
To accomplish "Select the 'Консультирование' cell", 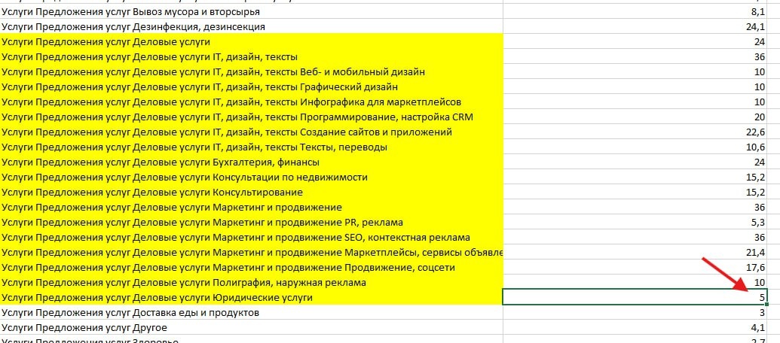I will [251, 192].
